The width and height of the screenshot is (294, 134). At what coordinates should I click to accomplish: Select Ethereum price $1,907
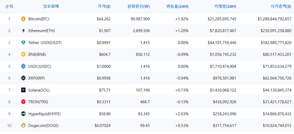105,31
